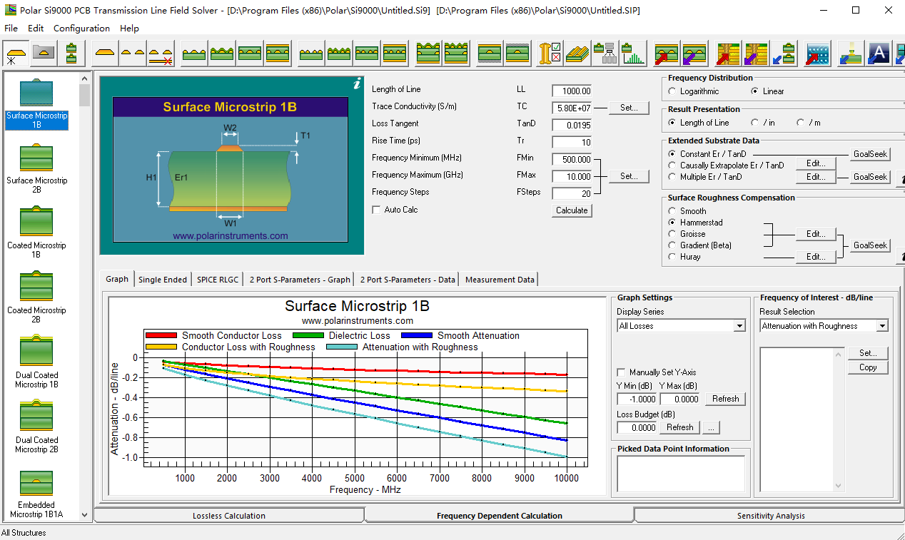905x540 pixels.
Task: Click the Loss Tangent input field
Action: click(x=572, y=125)
